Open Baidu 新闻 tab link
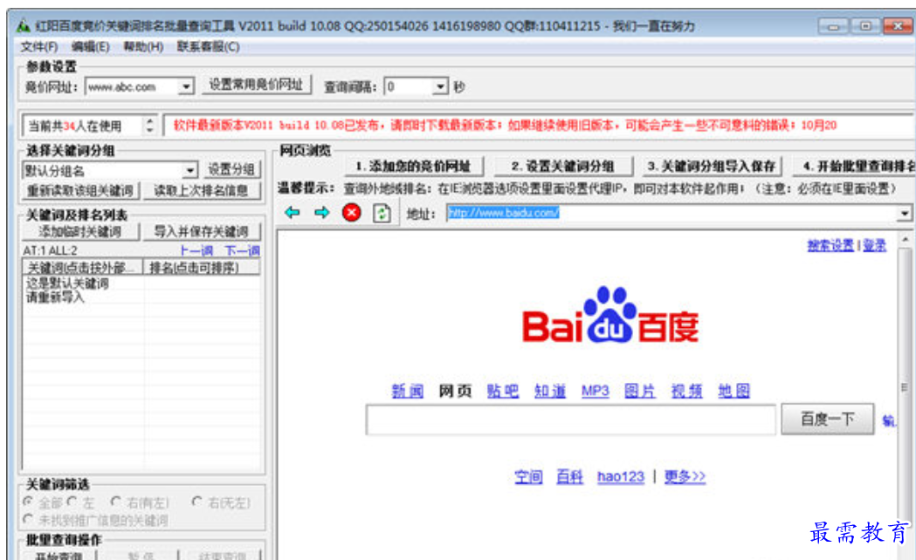The height and width of the screenshot is (560, 916). click(407, 391)
